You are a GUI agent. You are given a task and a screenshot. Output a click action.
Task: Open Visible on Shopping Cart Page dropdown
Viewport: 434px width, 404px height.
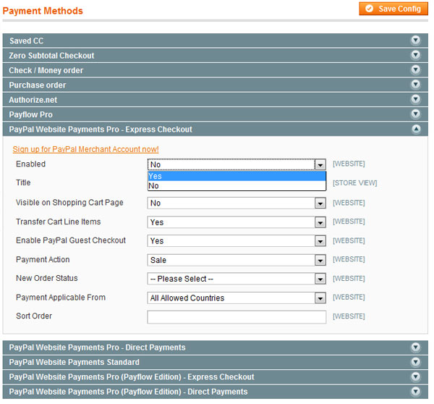click(x=237, y=203)
